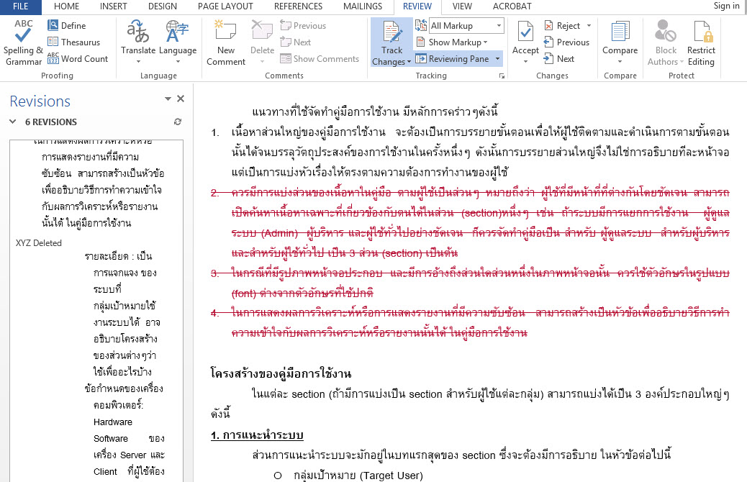Open the Compare documents tool
Viewport: 747px width, 482px height.
[620, 42]
